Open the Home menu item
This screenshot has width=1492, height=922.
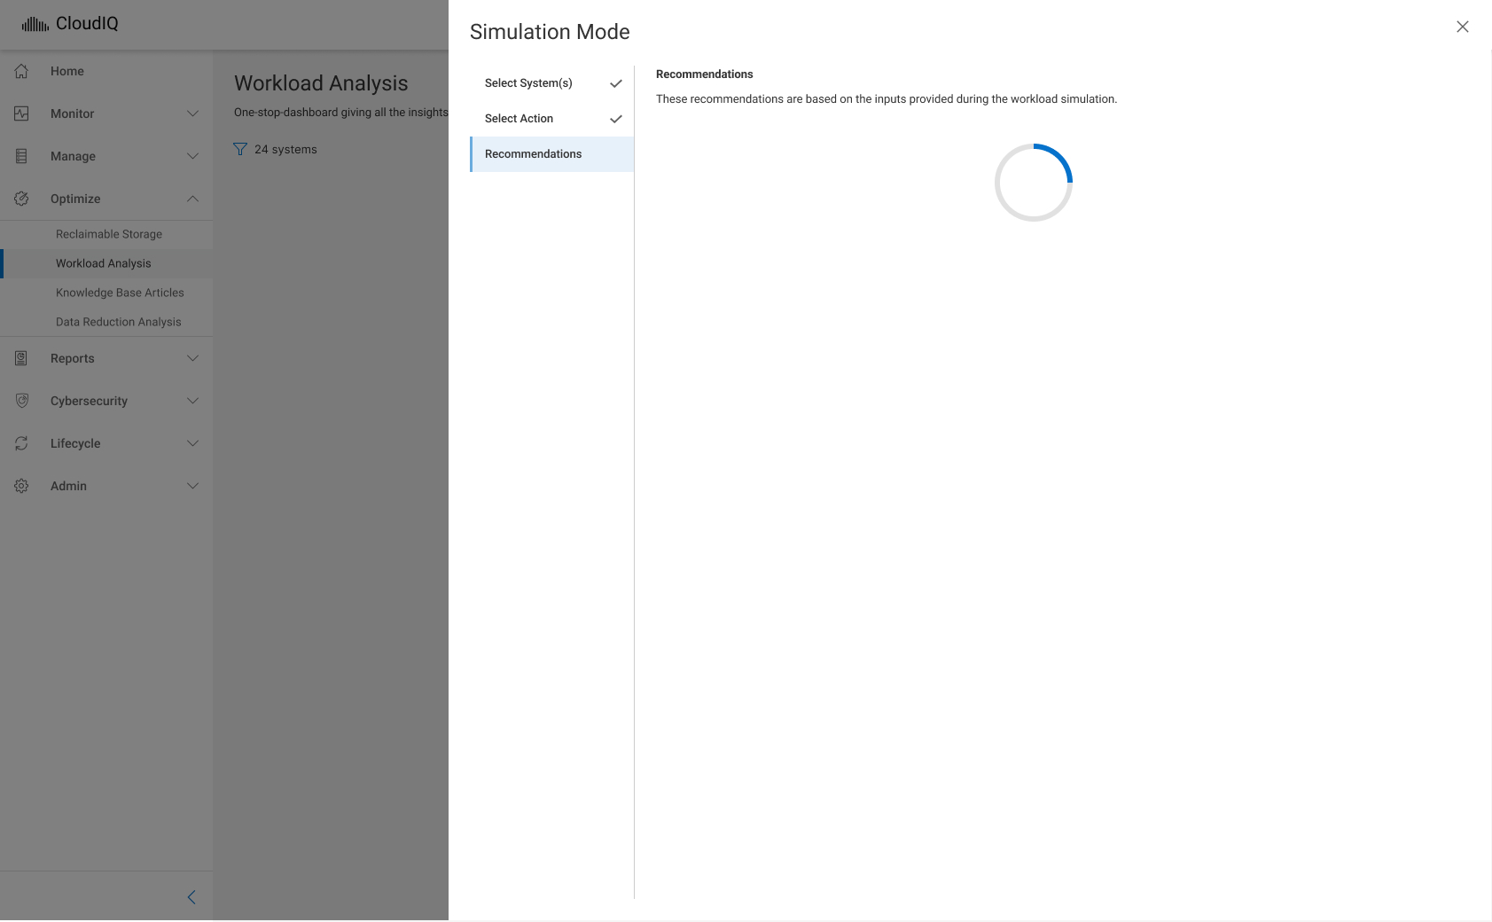tap(106, 71)
